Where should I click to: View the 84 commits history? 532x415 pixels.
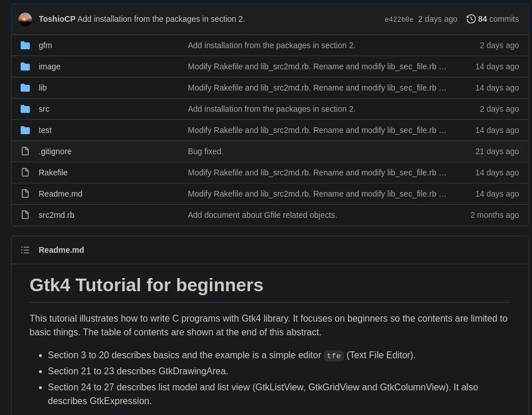492,19
